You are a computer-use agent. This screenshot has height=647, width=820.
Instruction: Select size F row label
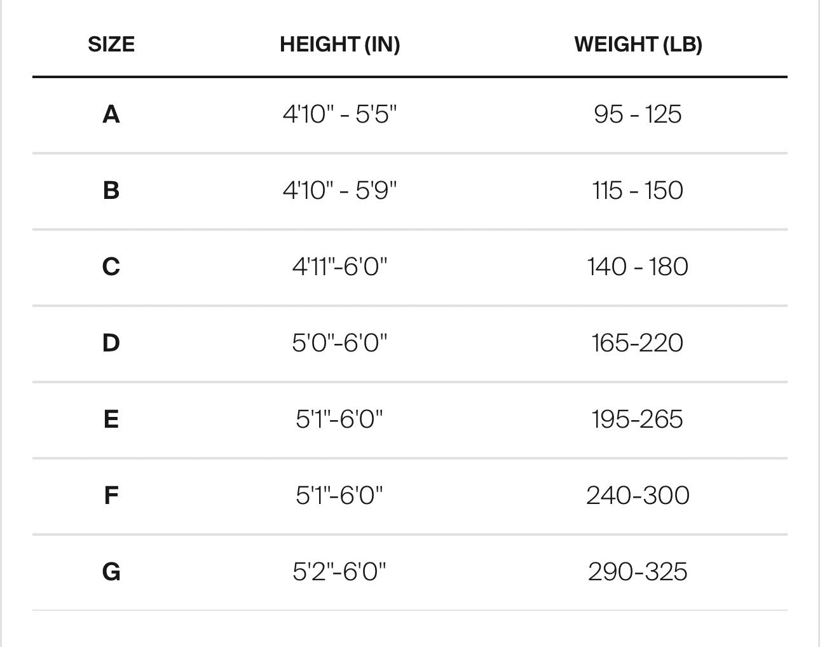(x=111, y=495)
